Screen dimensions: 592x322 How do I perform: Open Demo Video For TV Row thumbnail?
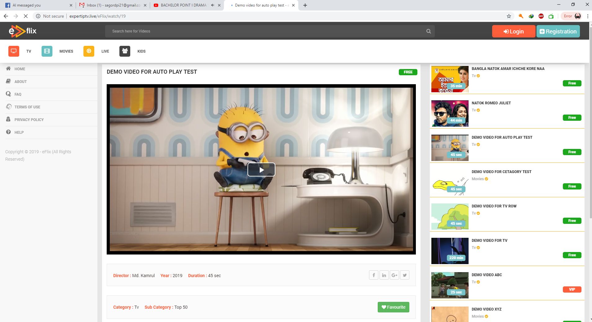(x=450, y=216)
